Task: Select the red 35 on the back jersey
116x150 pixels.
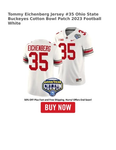Action: (38, 62)
